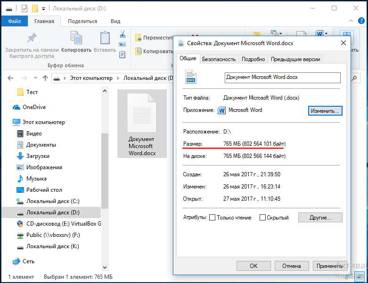Screen dimensions: 368x283
Task: Toggle the Скрытый checkbox
Action: point(262,218)
